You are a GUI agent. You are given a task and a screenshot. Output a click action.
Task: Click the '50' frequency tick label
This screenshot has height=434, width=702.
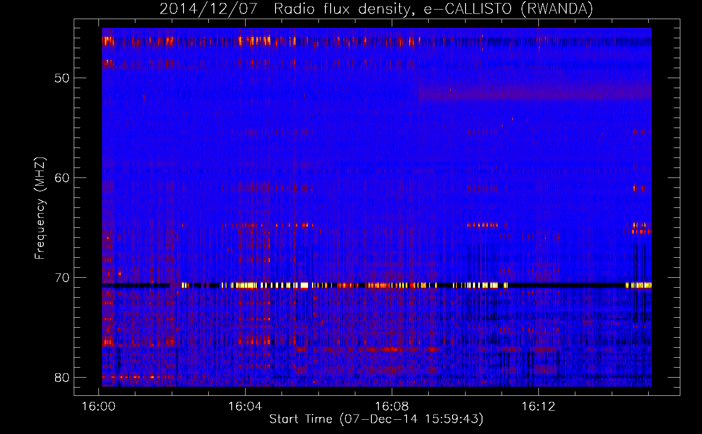(x=62, y=79)
